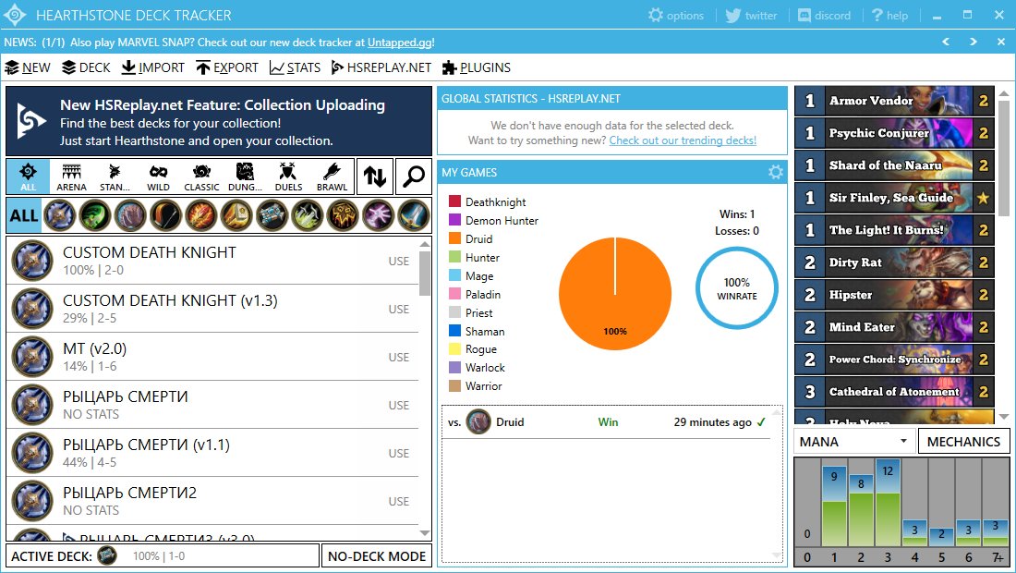Click the green daggers class icon
The image size is (1016, 573).
point(308,215)
